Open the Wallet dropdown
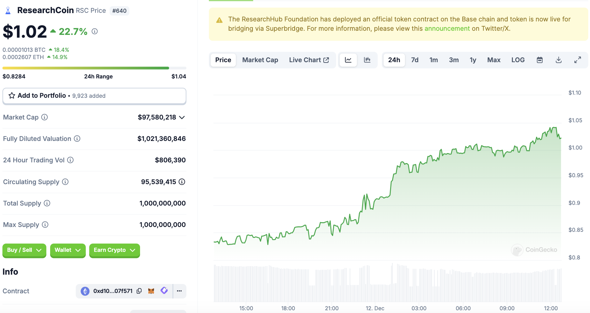Screen dimensions: 590x313 [x=67, y=250]
